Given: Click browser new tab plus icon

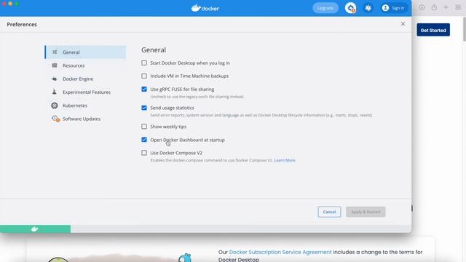Looking at the screenshot, I should pyautogui.click(x=446, y=7).
